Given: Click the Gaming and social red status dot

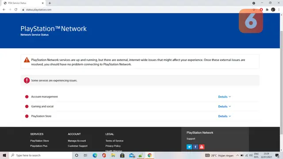Looking at the screenshot, I should (27, 106).
